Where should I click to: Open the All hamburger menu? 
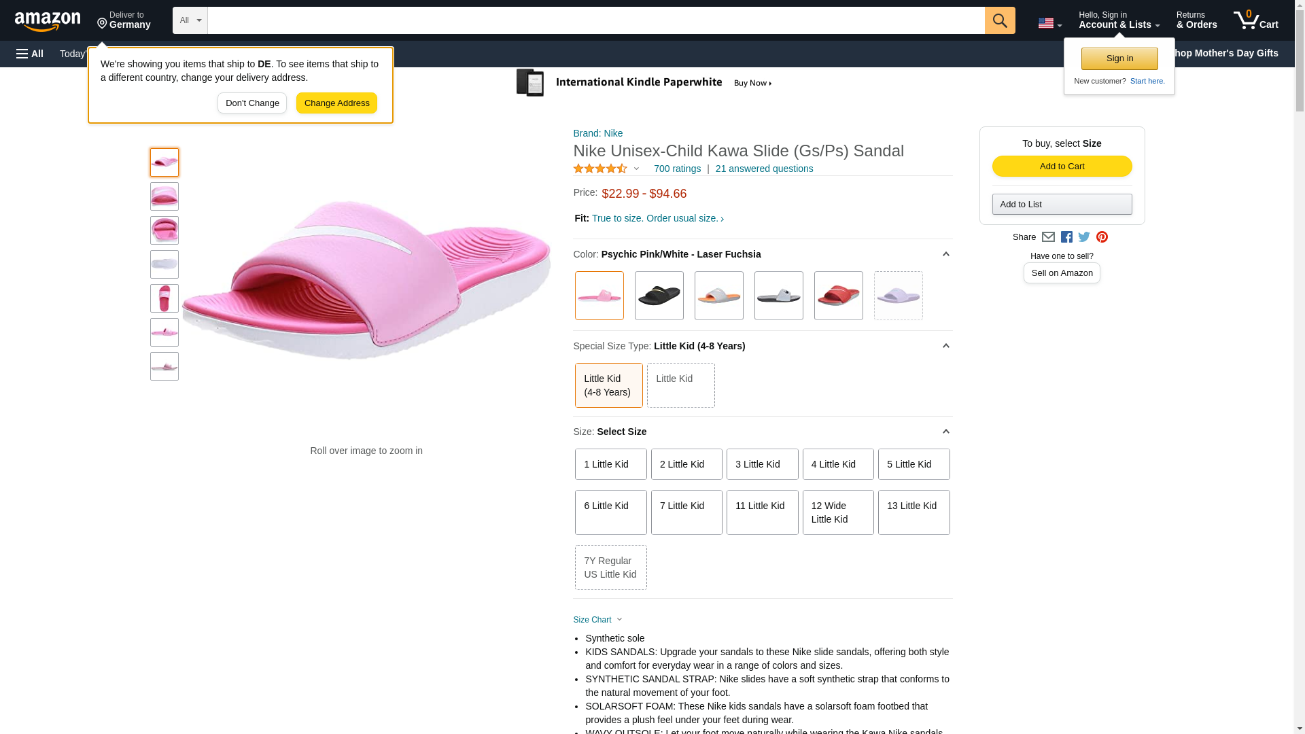[x=30, y=54]
